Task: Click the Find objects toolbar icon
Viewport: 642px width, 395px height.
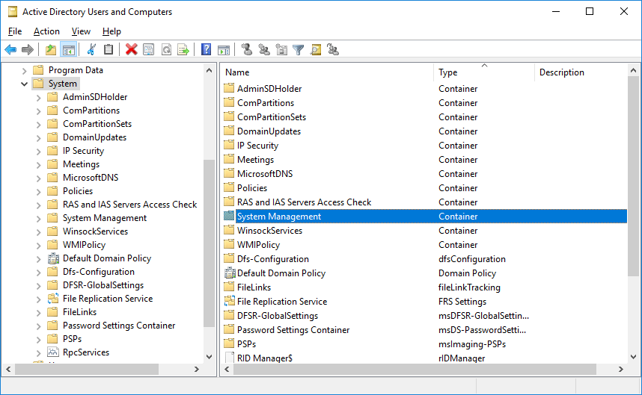Action: click(316, 50)
